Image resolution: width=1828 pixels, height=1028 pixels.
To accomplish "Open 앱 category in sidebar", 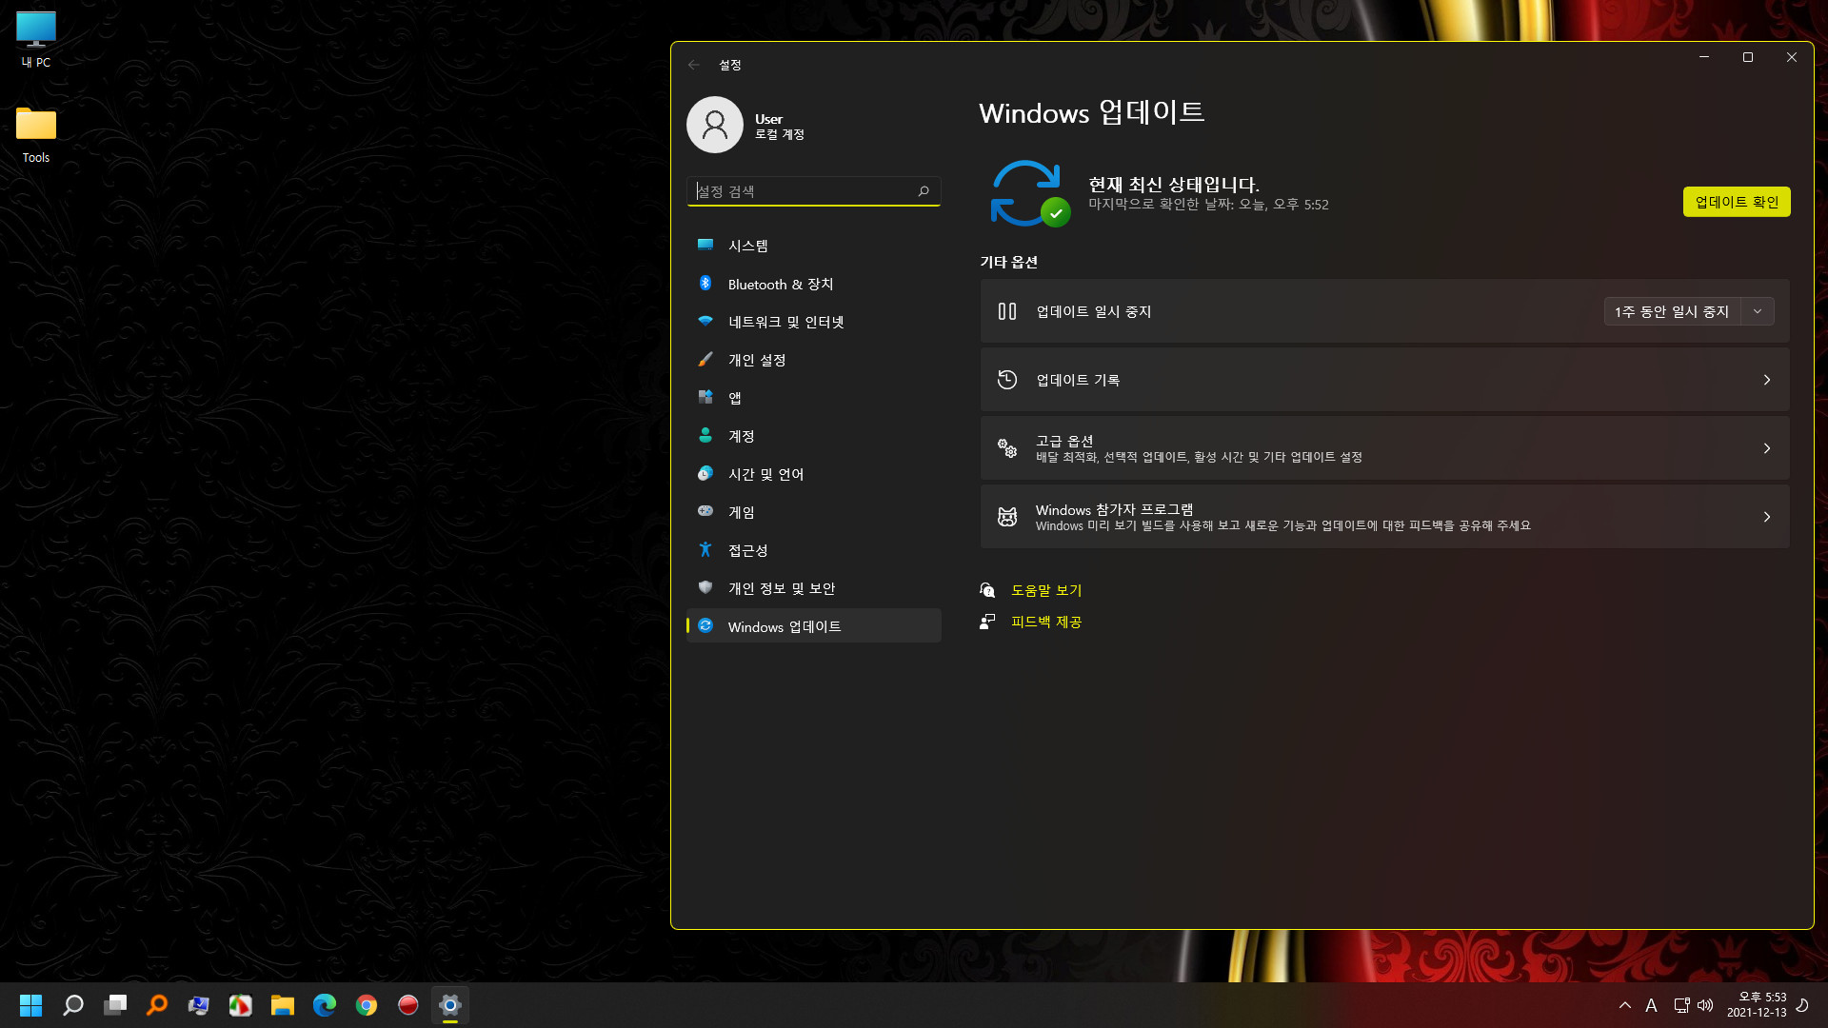I will (x=814, y=398).
